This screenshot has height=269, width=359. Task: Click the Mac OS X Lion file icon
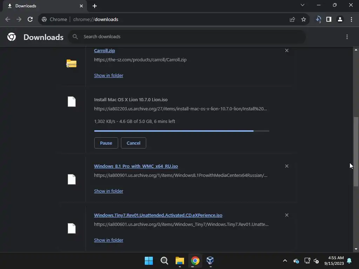[x=72, y=102]
